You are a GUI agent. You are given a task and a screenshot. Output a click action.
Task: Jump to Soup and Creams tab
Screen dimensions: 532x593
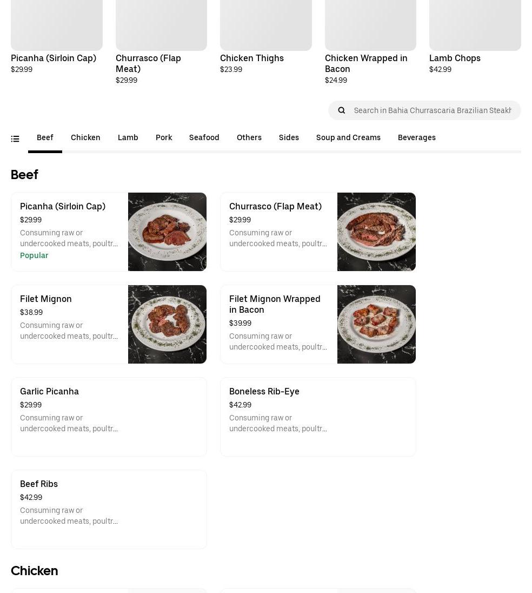coord(348,137)
